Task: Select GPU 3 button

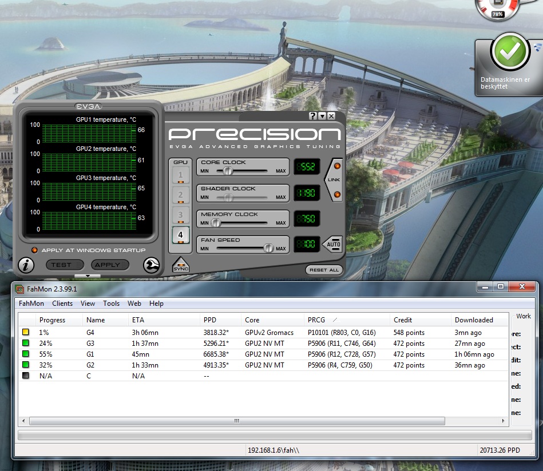Action: (x=180, y=215)
